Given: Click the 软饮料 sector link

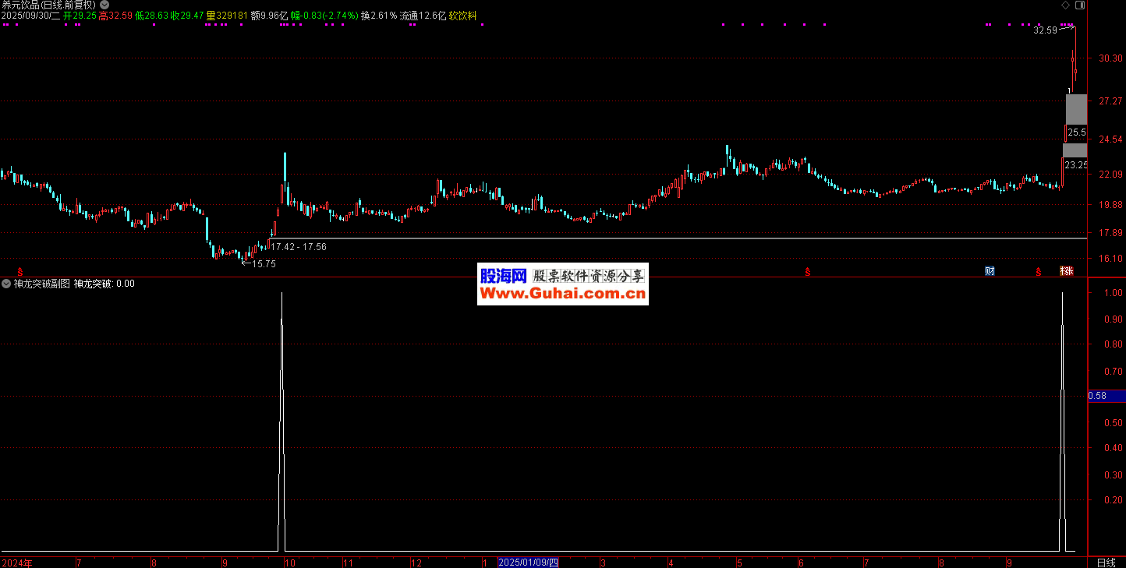Looking at the screenshot, I should tap(462, 16).
